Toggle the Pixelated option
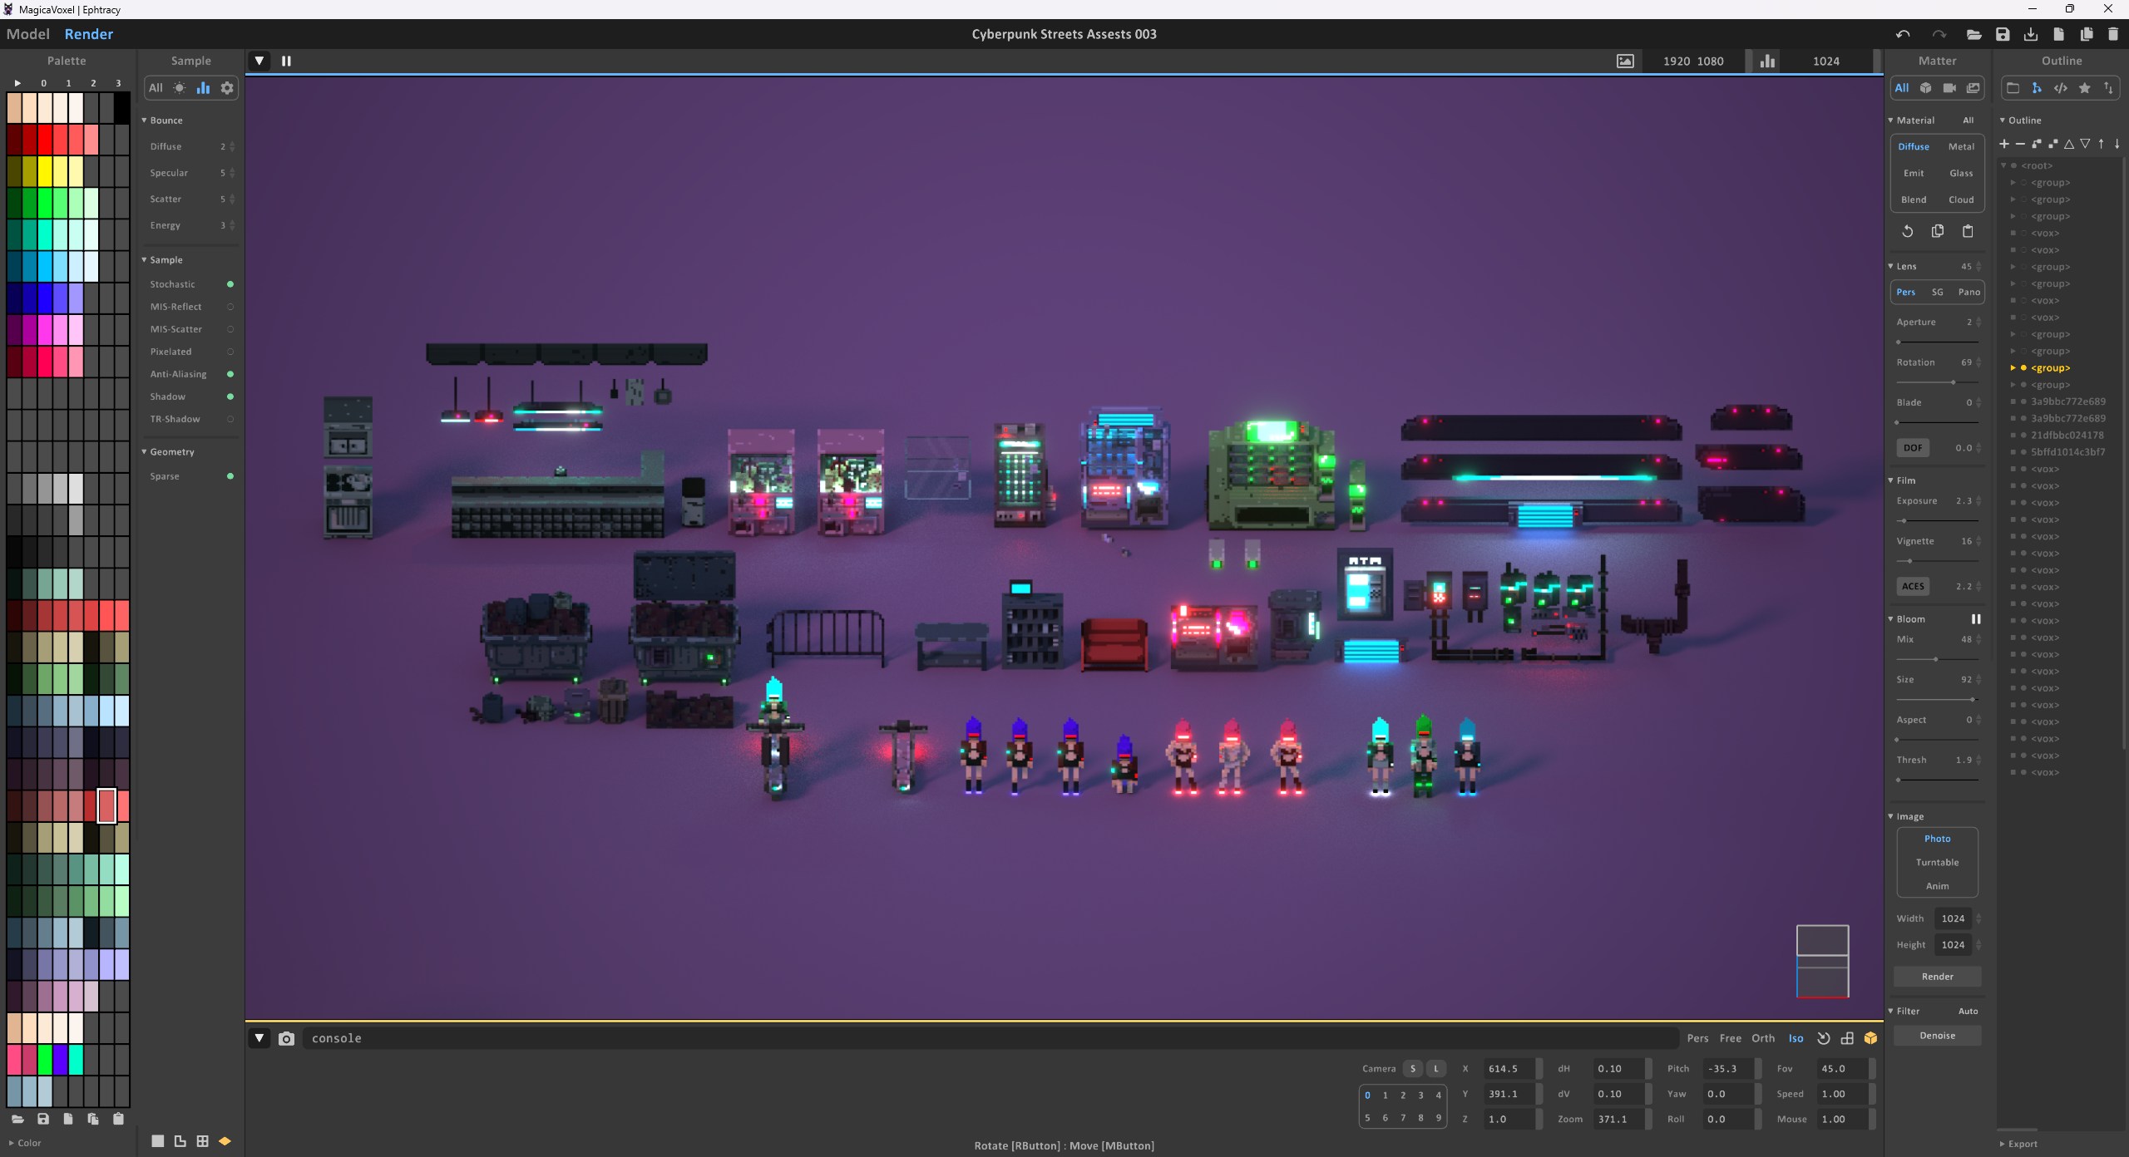 pyautogui.click(x=230, y=352)
